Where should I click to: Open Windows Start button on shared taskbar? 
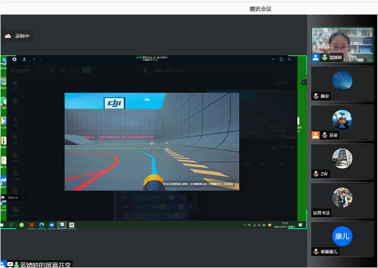pyautogui.click(x=2, y=225)
